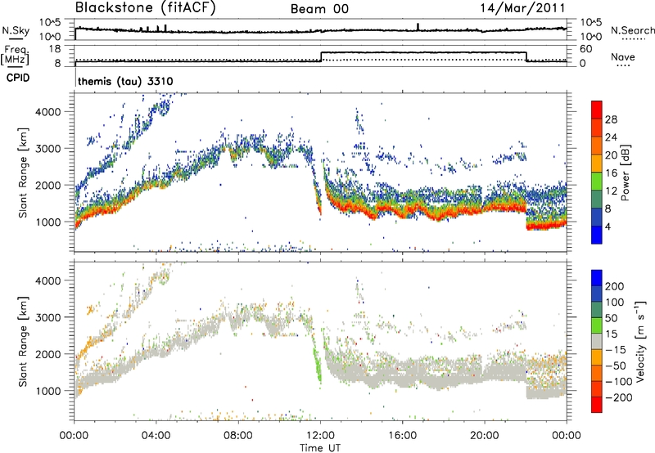This screenshot has height=453, width=655.
Task: Click the '12' Power colorbar label
Action: click(611, 191)
